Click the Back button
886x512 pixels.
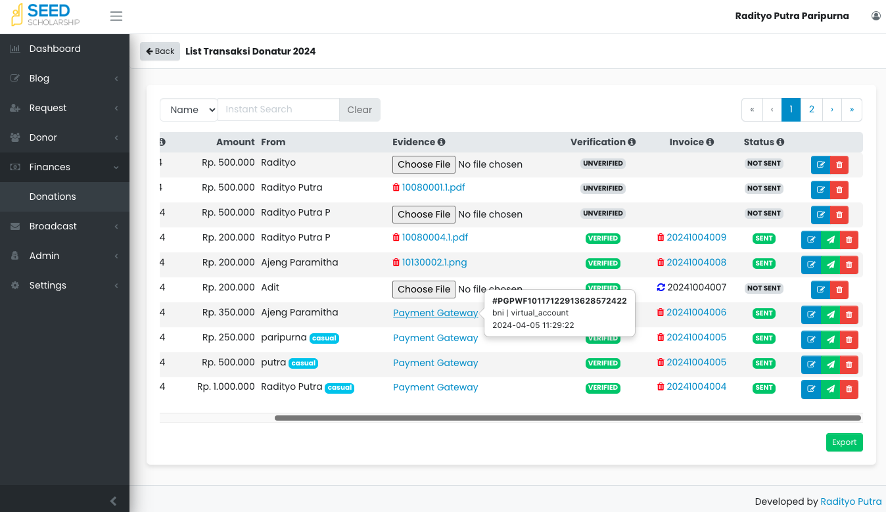160,51
